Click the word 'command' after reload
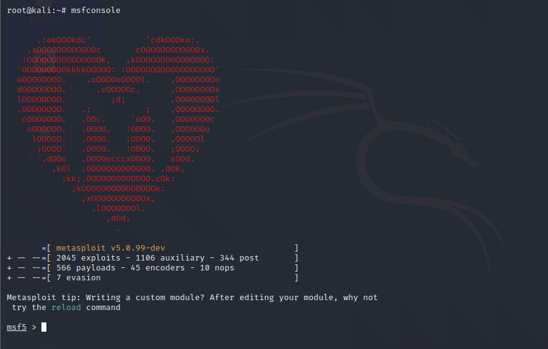 103,308
